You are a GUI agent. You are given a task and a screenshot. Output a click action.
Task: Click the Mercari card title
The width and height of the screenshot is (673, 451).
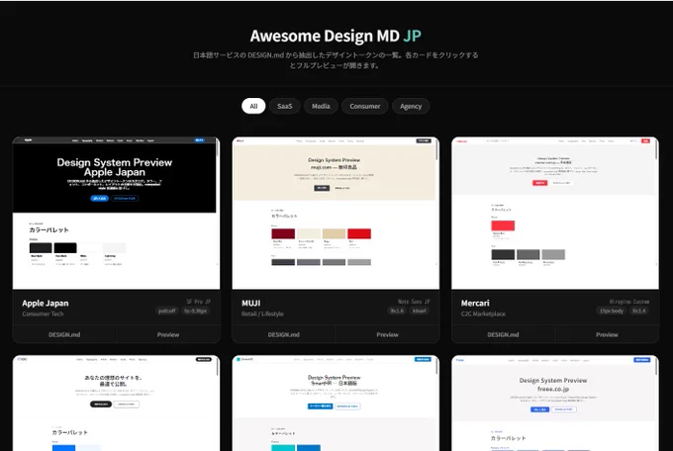point(475,303)
